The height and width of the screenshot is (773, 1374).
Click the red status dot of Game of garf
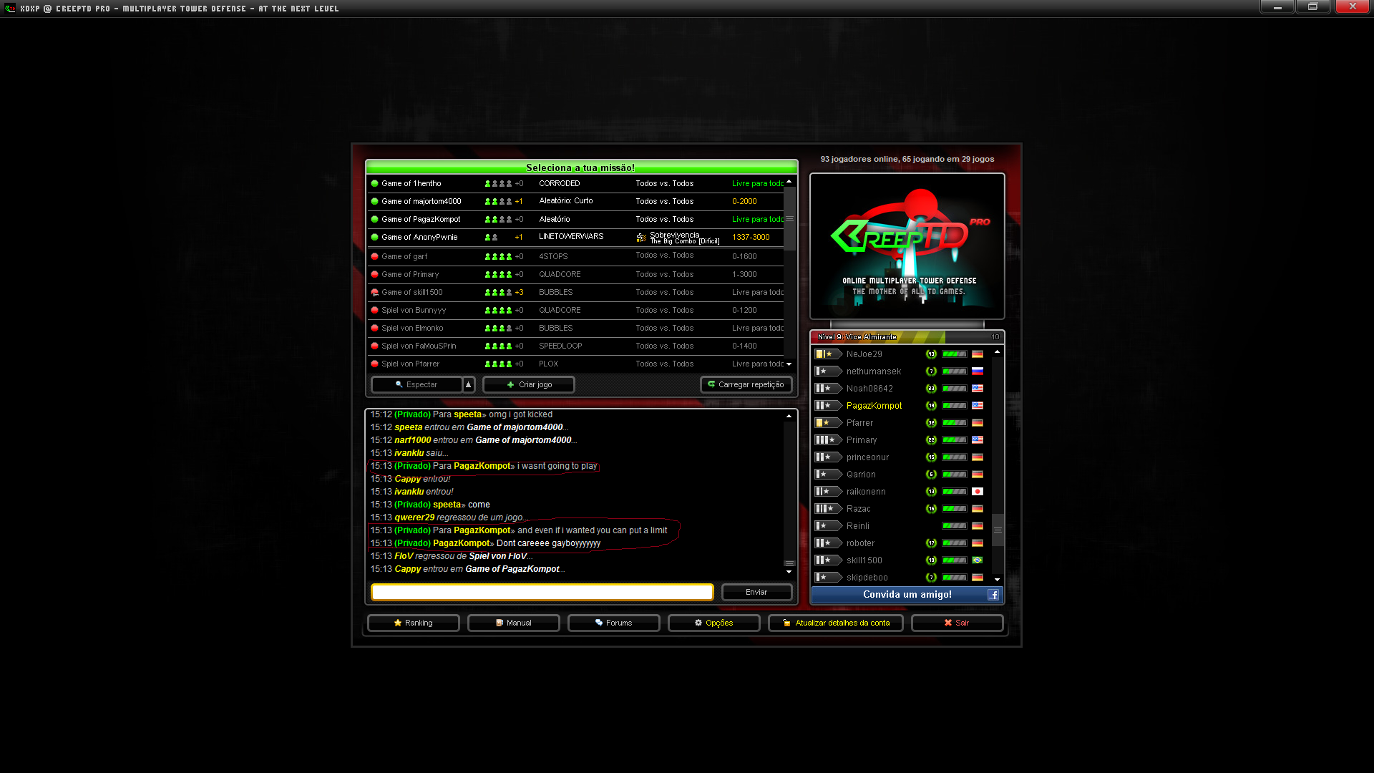pyautogui.click(x=374, y=256)
